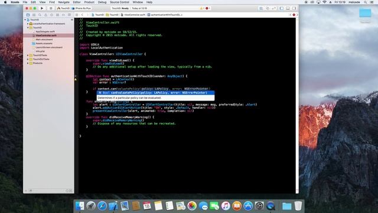Screen dimensions: 378x213
Task: Click the yellow warning indicator in activity bar
Action: tap(202, 8)
